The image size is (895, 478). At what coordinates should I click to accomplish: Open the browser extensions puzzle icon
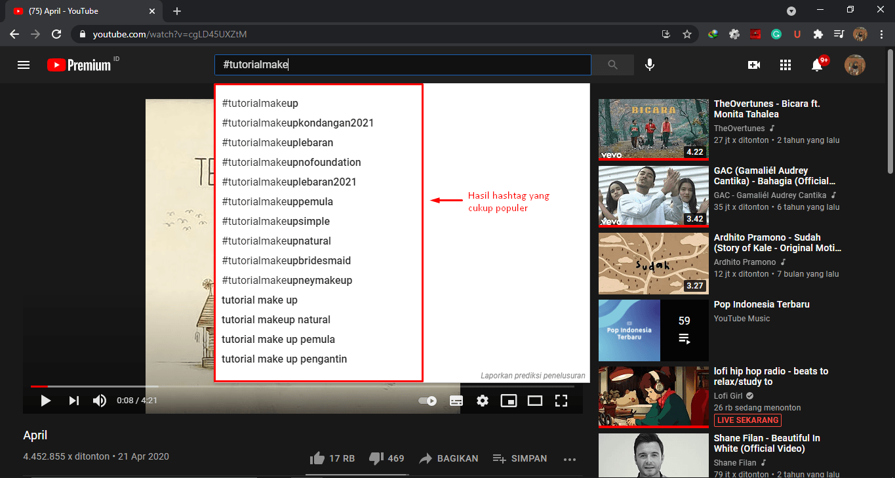click(818, 34)
